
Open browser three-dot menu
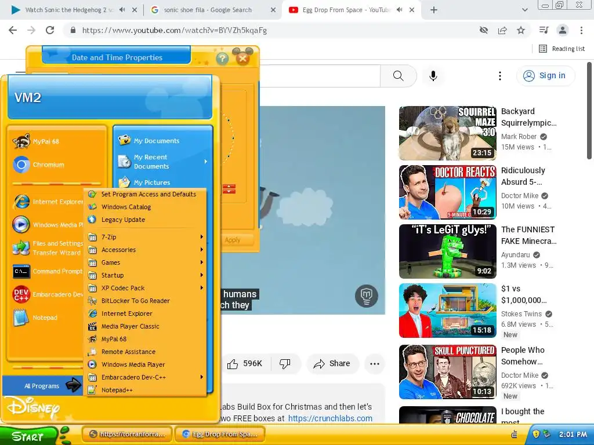[x=581, y=30]
